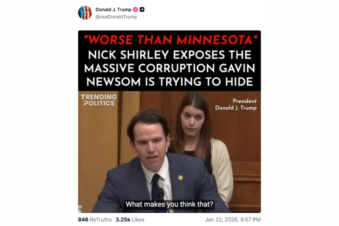This screenshot has width=339, height=226.
Task: Click the gold lapel pin on the suit
Action: coord(181,178)
